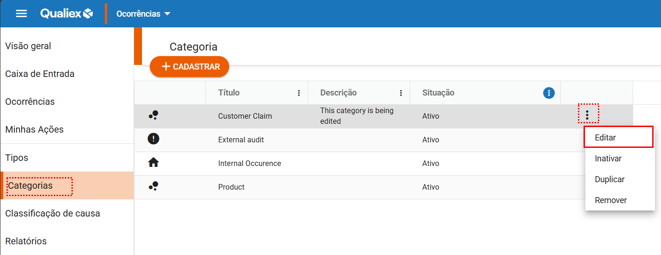Select Duplicar from the context menu
Screen dimensions: 661x255
click(x=610, y=179)
